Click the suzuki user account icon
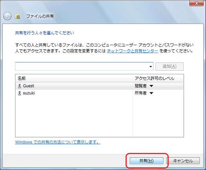The height and width of the screenshot is (170, 206). 20,93
